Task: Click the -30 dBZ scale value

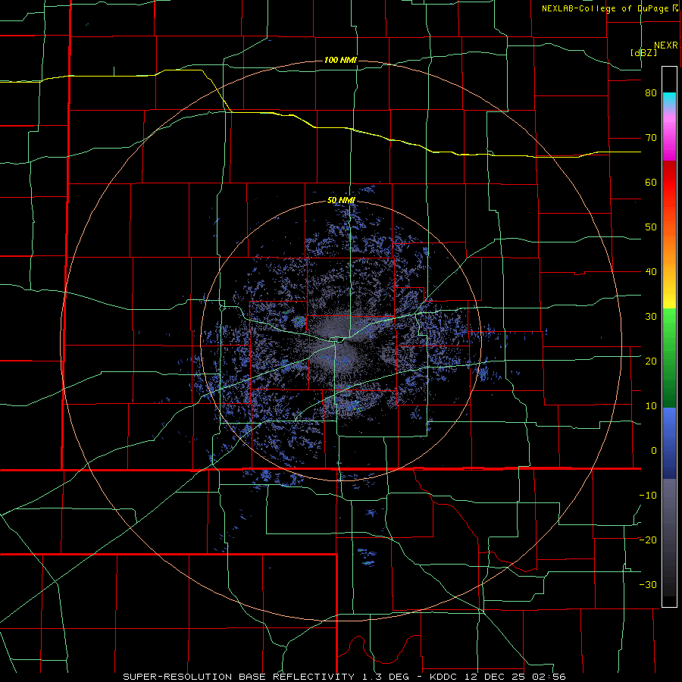Action: click(x=648, y=584)
